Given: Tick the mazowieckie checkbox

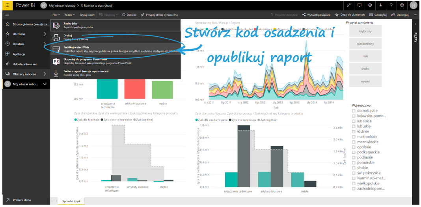Looking at the screenshot, I should pyautogui.click(x=354, y=142).
